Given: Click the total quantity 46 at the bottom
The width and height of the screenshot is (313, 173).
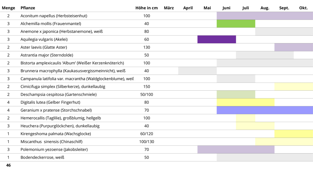Looking at the screenshot, I should pyautogui.click(x=8, y=165).
